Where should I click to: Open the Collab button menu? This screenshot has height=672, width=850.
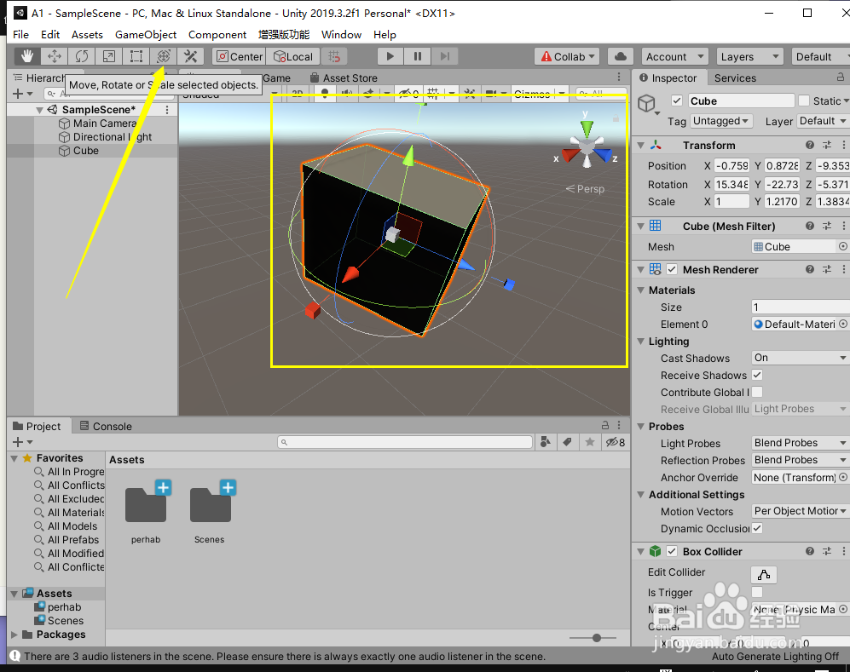[x=568, y=56]
